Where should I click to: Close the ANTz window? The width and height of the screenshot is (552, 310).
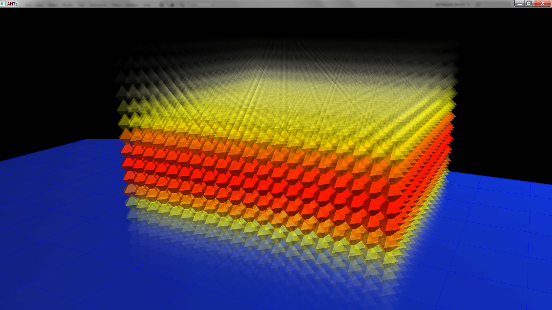(x=543, y=3)
